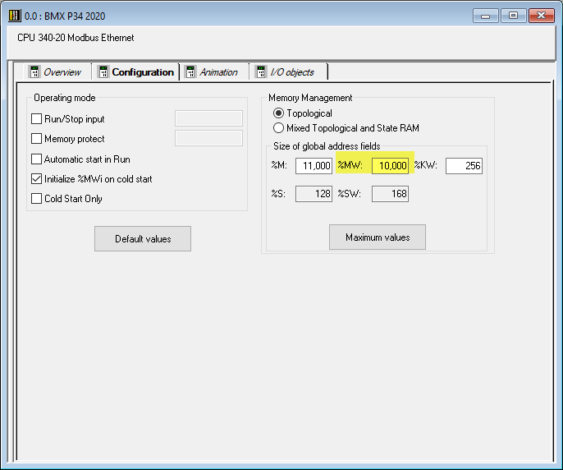Click the %SW field showing 168

point(391,194)
